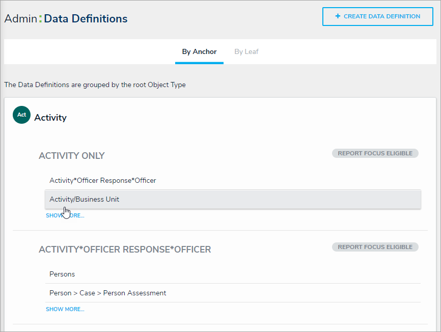Switch to the By Leaf tab
This screenshot has height=332, width=441.
[246, 51]
